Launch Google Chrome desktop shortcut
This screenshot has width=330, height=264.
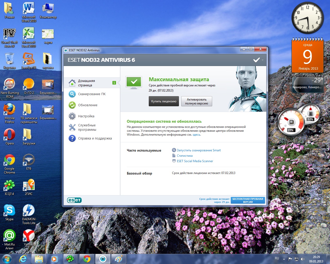tap(10, 164)
